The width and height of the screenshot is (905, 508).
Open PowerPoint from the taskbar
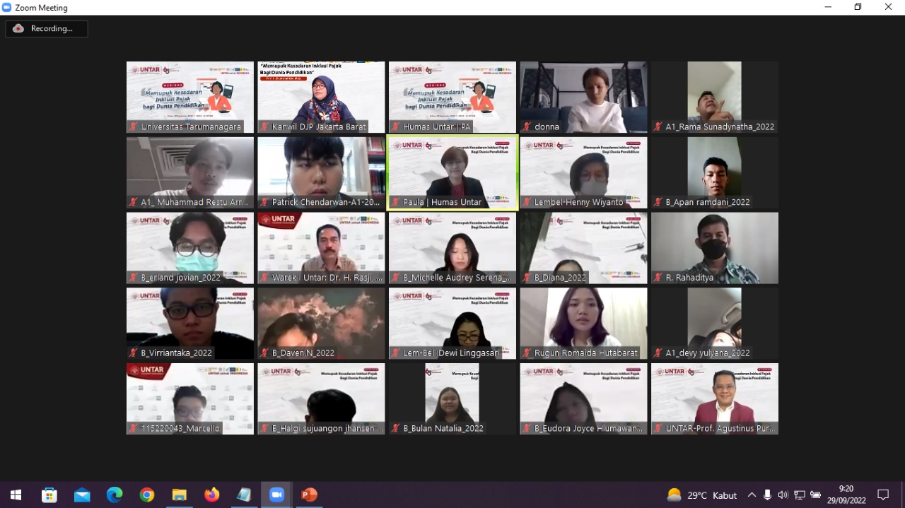coord(309,495)
